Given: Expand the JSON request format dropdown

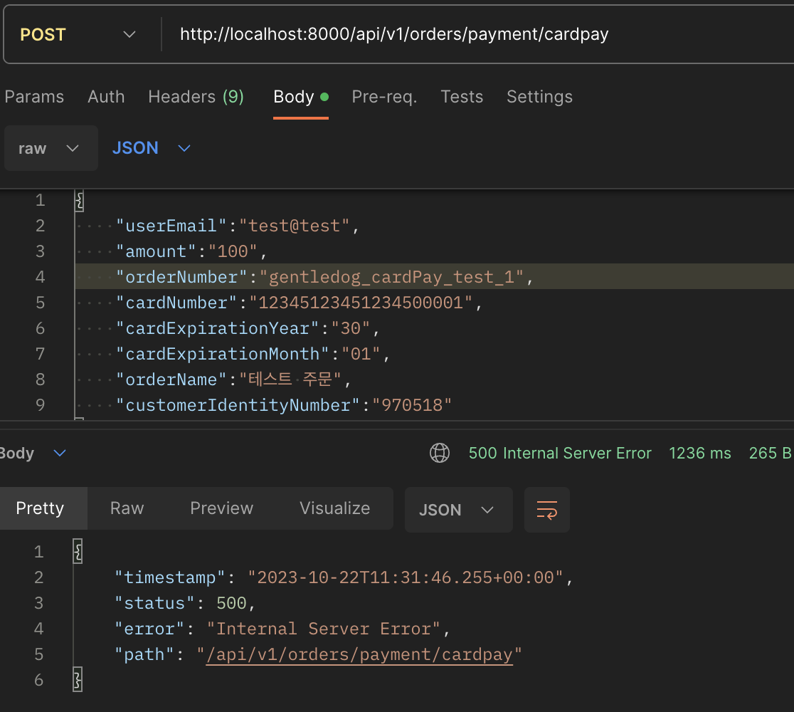Looking at the screenshot, I should [x=152, y=148].
